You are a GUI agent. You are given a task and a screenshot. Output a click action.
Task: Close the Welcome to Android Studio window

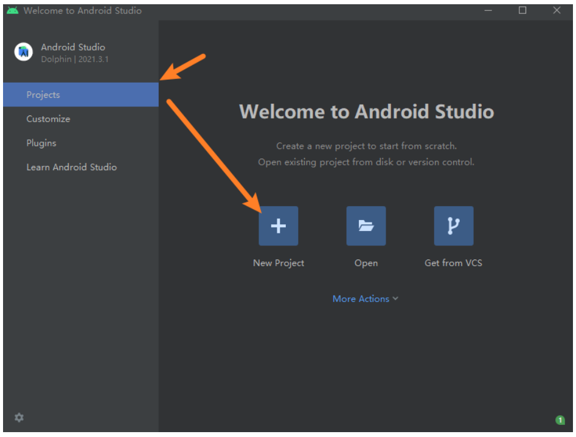557,10
